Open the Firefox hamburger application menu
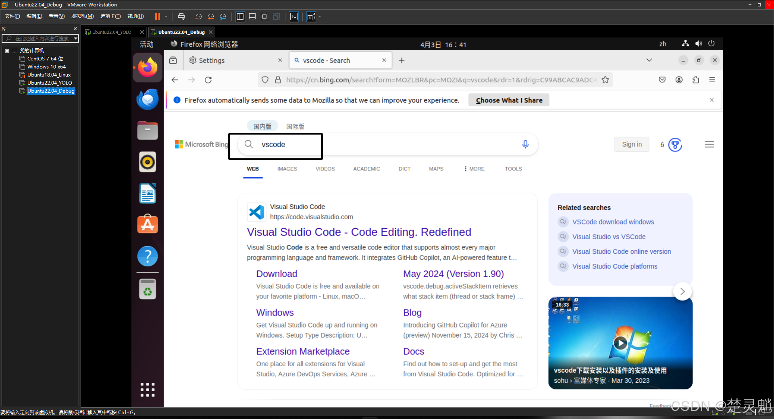 [712, 80]
